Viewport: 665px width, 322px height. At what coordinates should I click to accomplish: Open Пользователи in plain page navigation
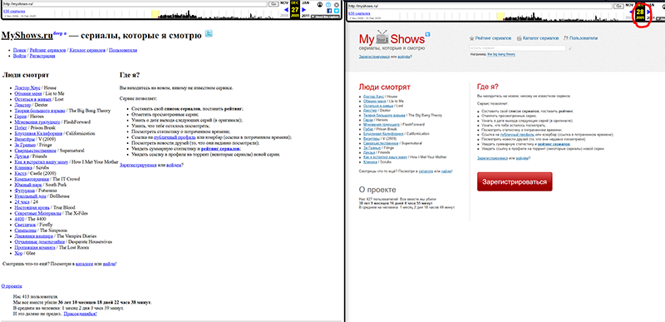pyautogui.click(x=123, y=50)
